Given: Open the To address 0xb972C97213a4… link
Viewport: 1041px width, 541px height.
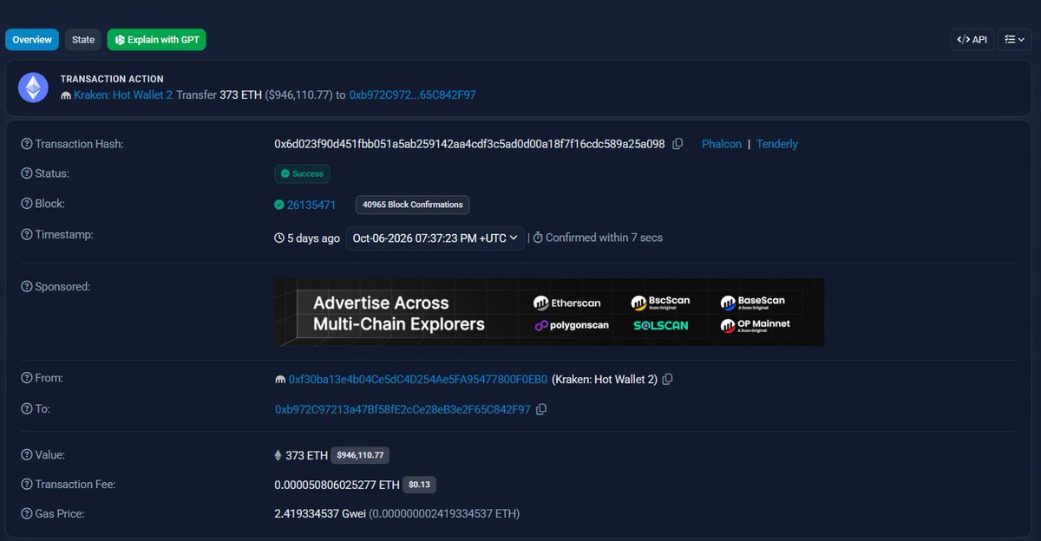Looking at the screenshot, I should click(403, 409).
